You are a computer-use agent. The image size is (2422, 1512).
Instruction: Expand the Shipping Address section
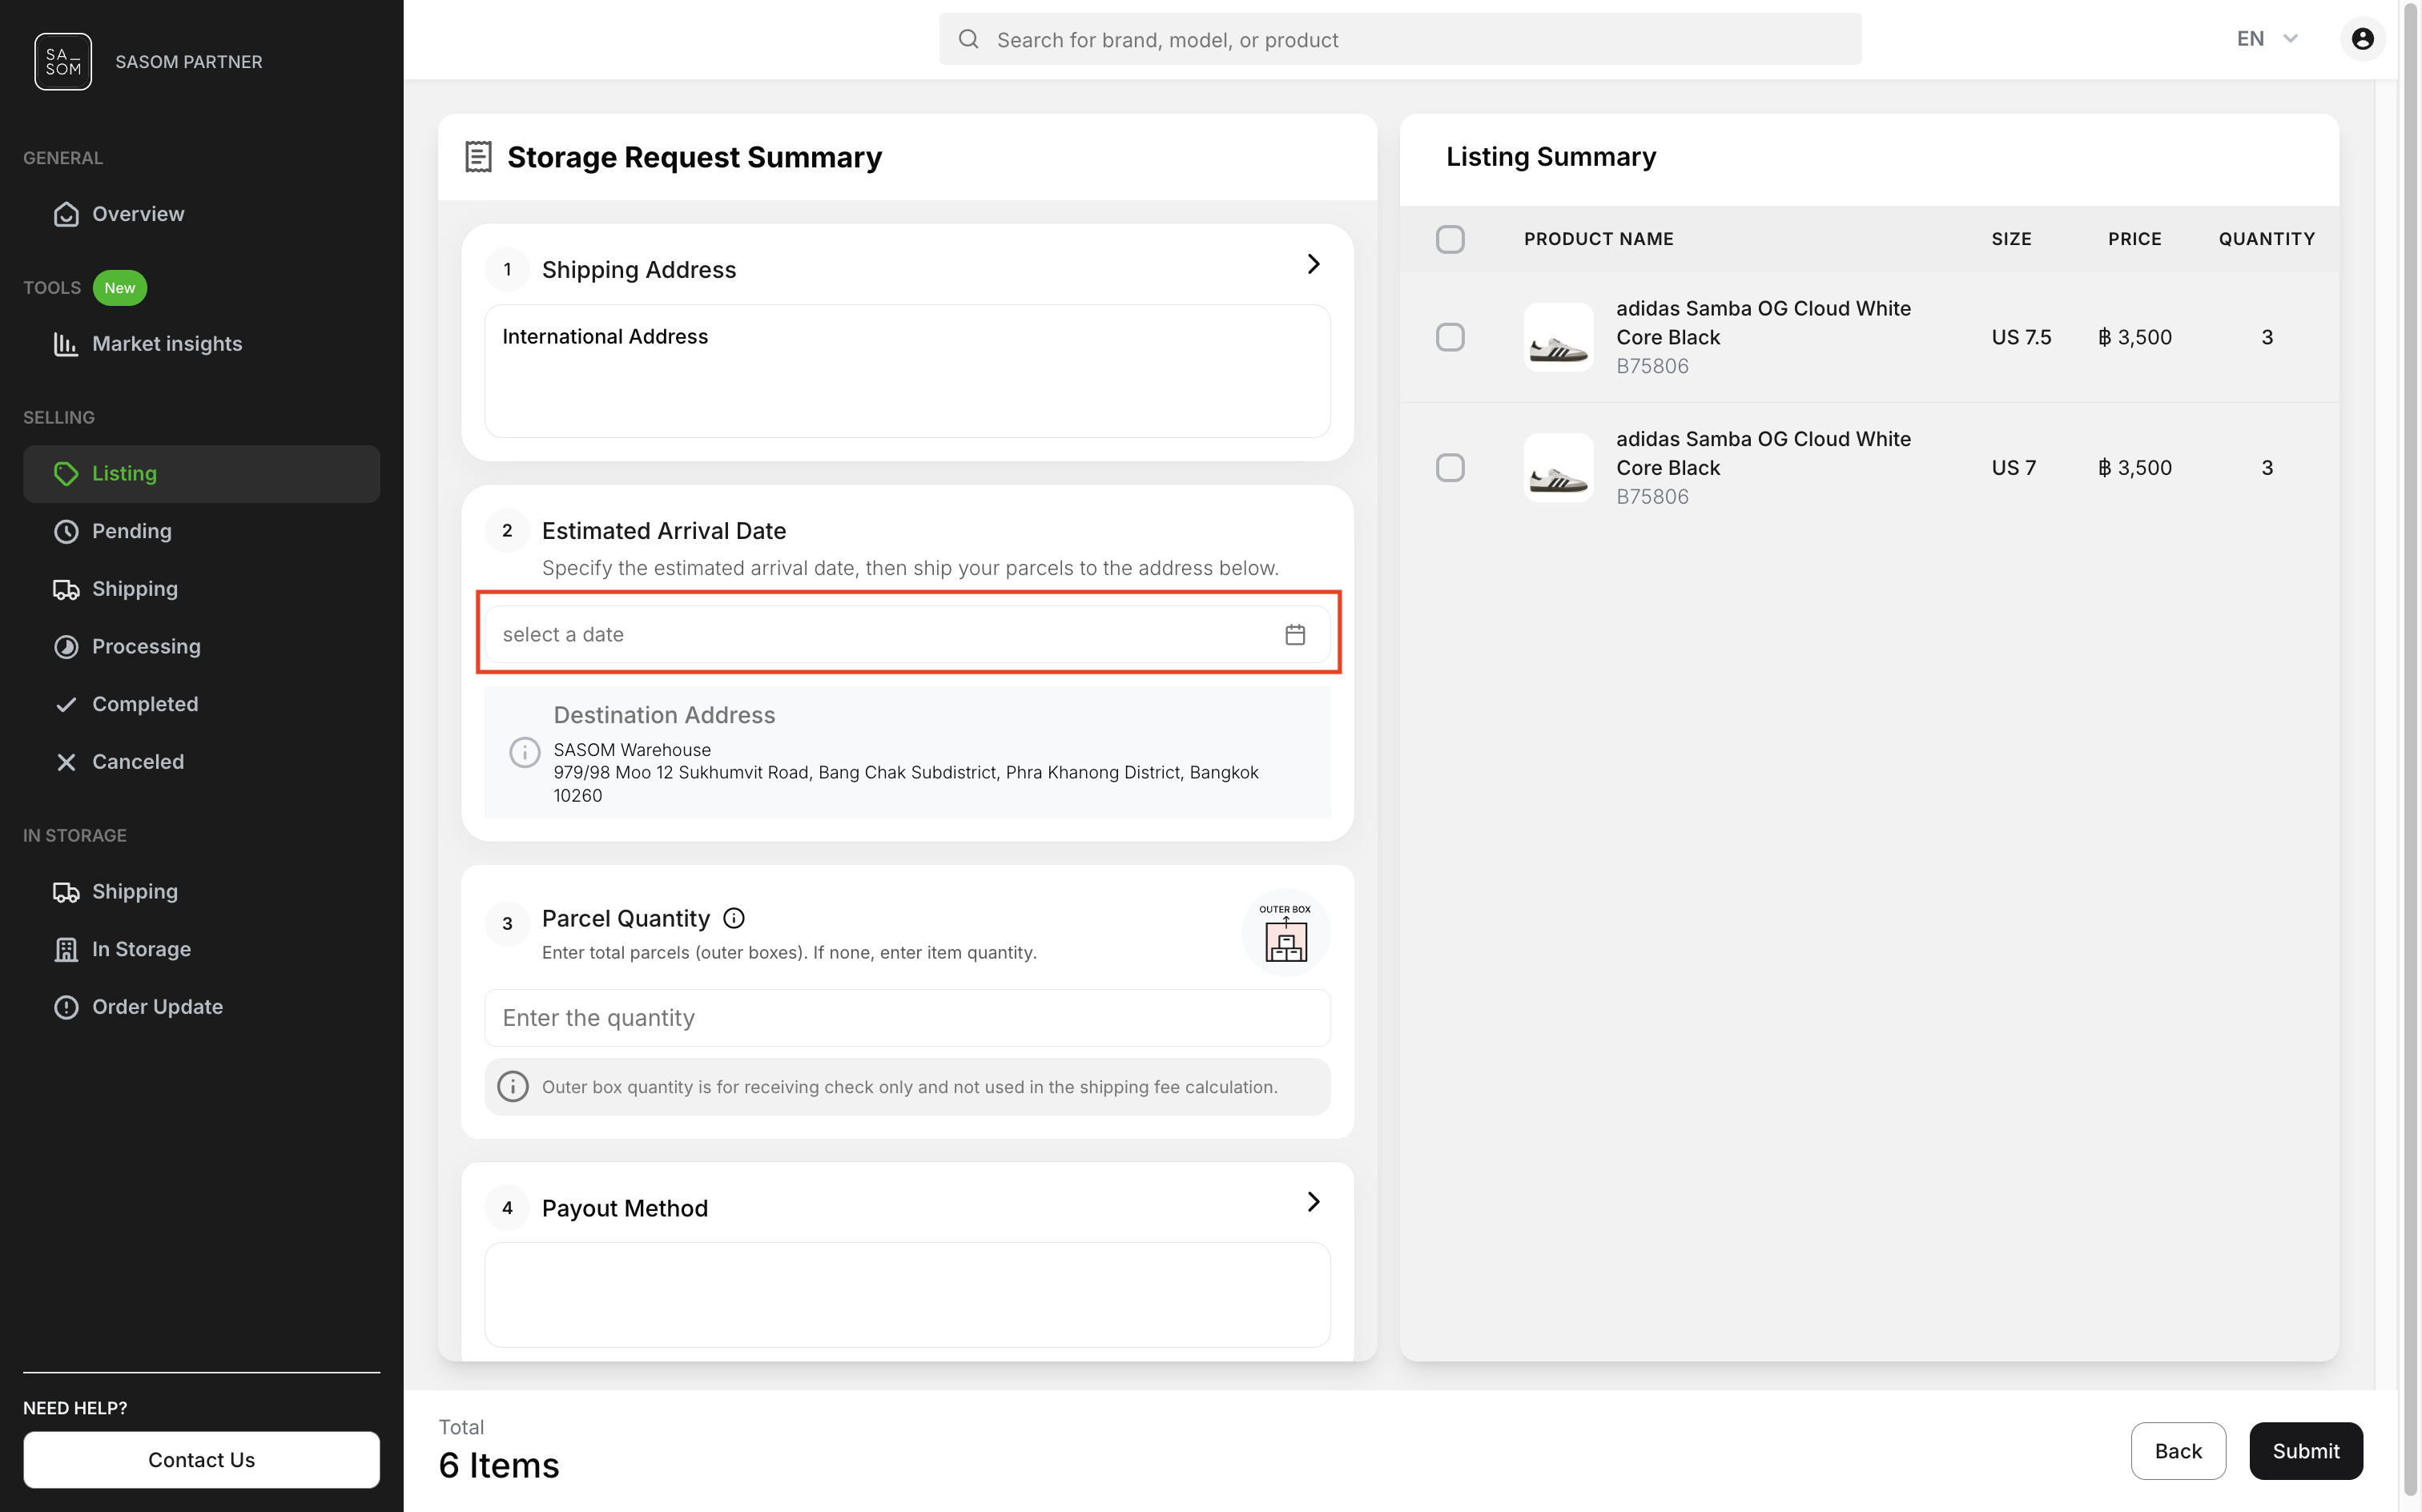[1313, 264]
